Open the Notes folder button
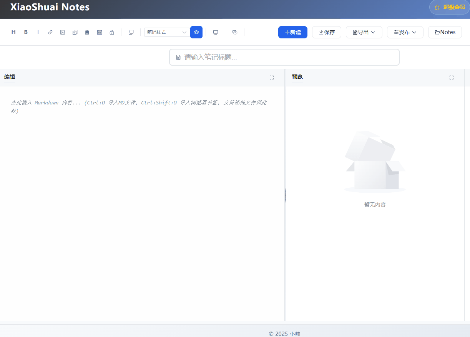This screenshot has height=337, width=470. pyautogui.click(x=445, y=32)
